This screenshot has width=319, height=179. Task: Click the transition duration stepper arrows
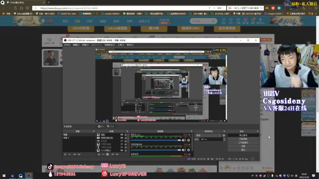coord(224,140)
